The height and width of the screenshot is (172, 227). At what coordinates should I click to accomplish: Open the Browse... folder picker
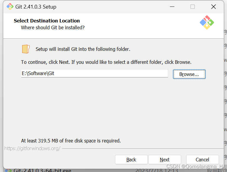pos(189,74)
